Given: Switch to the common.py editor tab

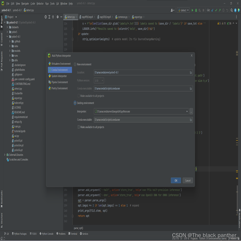Looking at the screenshot, I should click(x=122, y=17).
